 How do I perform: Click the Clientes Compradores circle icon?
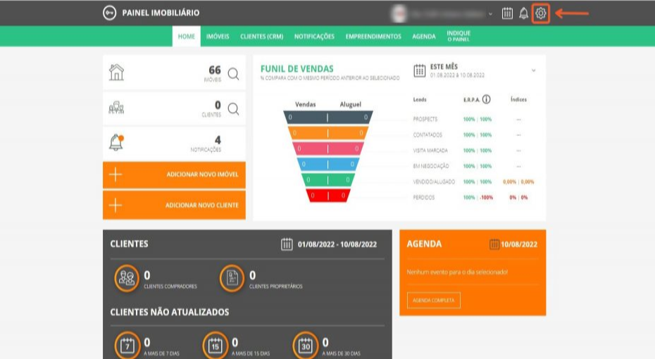click(127, 278)
